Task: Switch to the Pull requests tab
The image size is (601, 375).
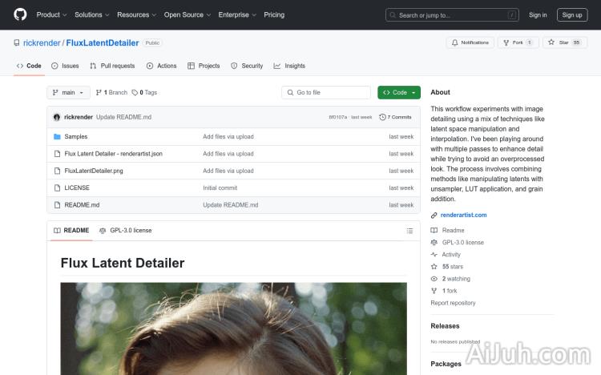Action: (x=112, y=66)
